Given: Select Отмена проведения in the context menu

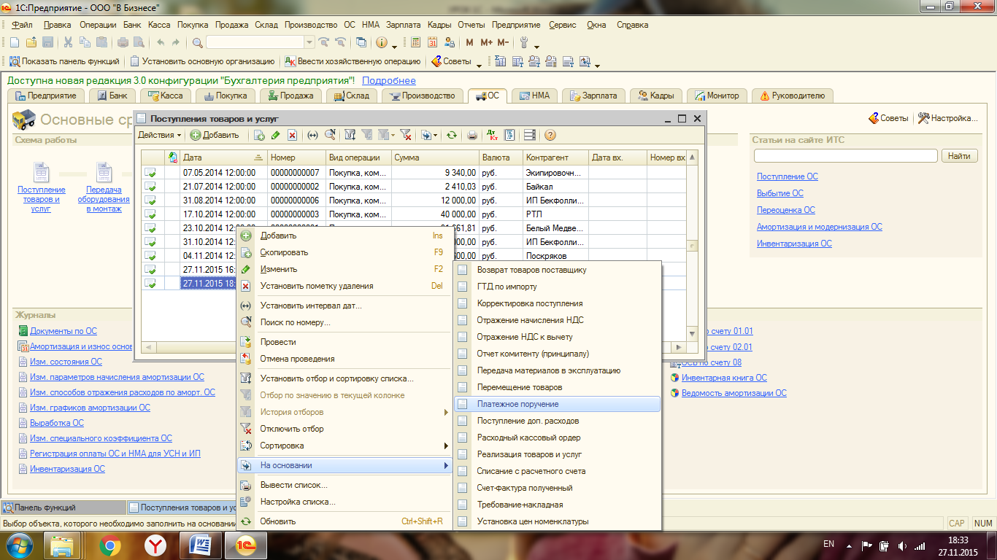Looking at the screenshot, I should pos(344,359).
